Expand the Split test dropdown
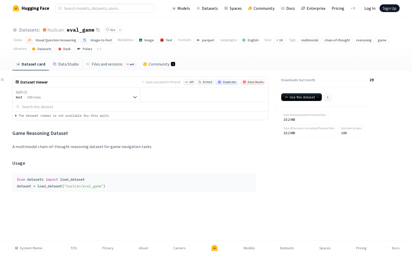 pos(76,95)
